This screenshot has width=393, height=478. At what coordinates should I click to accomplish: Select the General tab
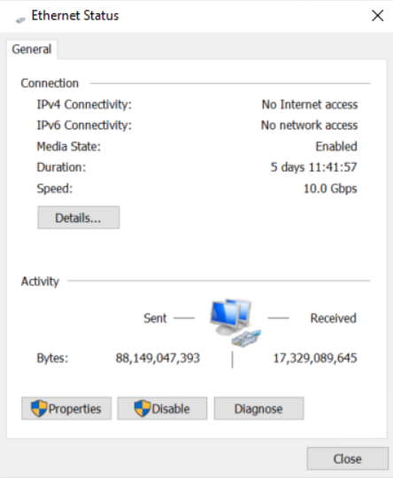click(32, 50)
